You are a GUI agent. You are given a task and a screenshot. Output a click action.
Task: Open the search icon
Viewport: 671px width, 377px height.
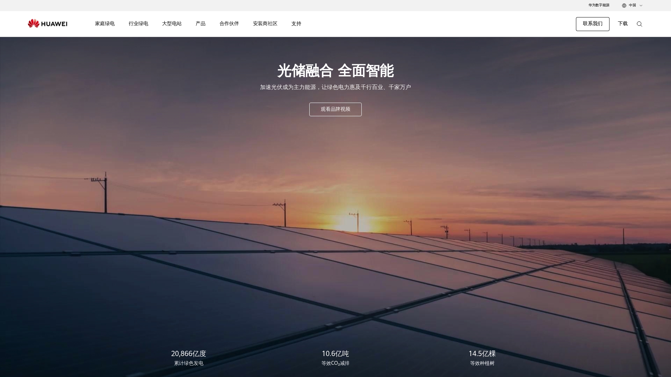(x=640, y=24)
